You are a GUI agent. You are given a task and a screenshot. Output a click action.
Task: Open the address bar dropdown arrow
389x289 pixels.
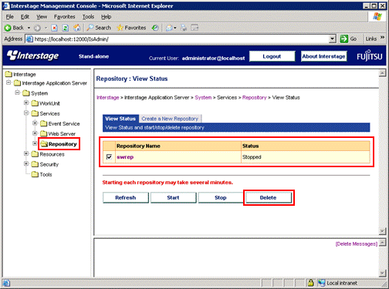(x=333, y=39)
